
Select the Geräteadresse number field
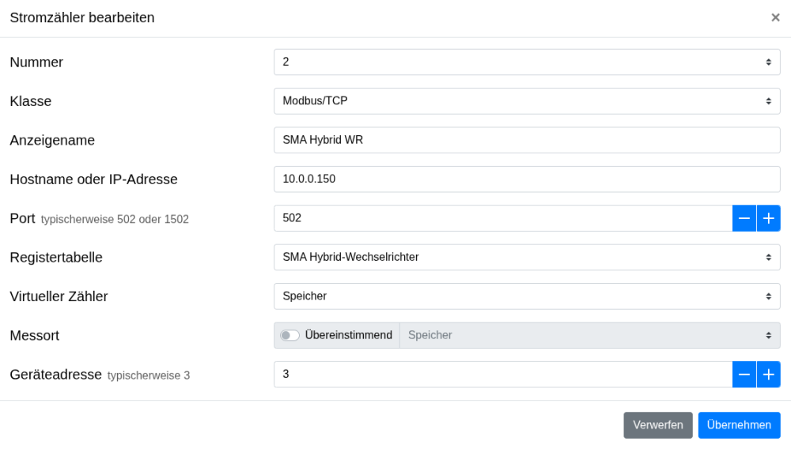503,375
